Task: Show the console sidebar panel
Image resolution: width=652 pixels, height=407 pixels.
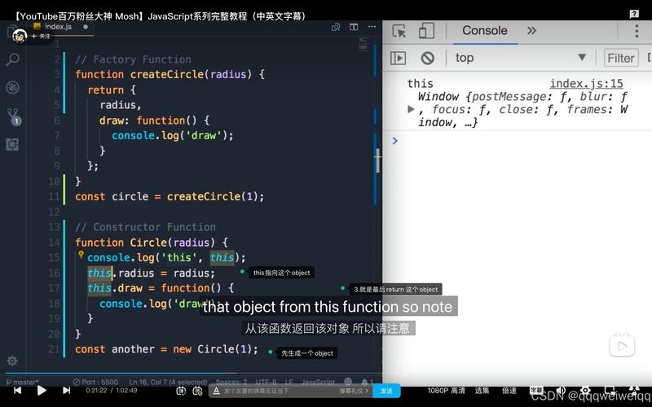Action: pyautogui.click(x=398, y=58)
